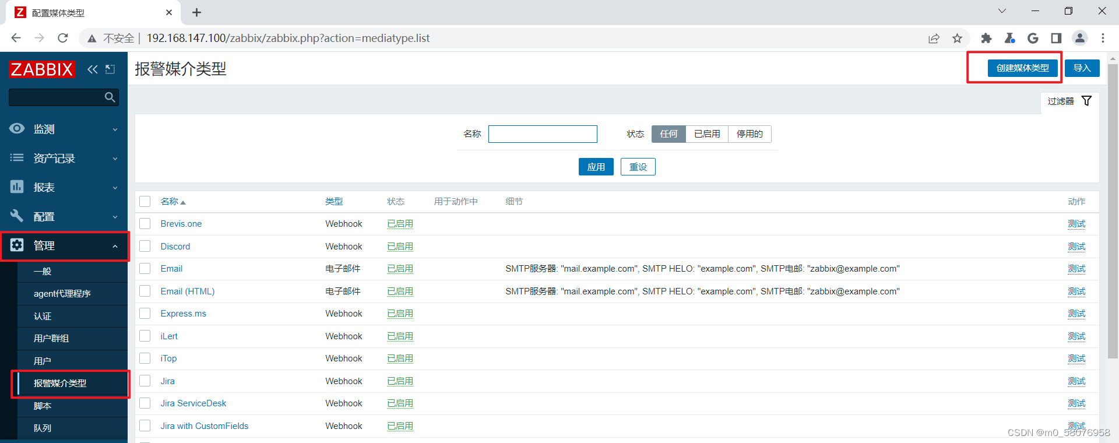
Task: Toggle the 过滤器 filter panel
Action: 1069,101
